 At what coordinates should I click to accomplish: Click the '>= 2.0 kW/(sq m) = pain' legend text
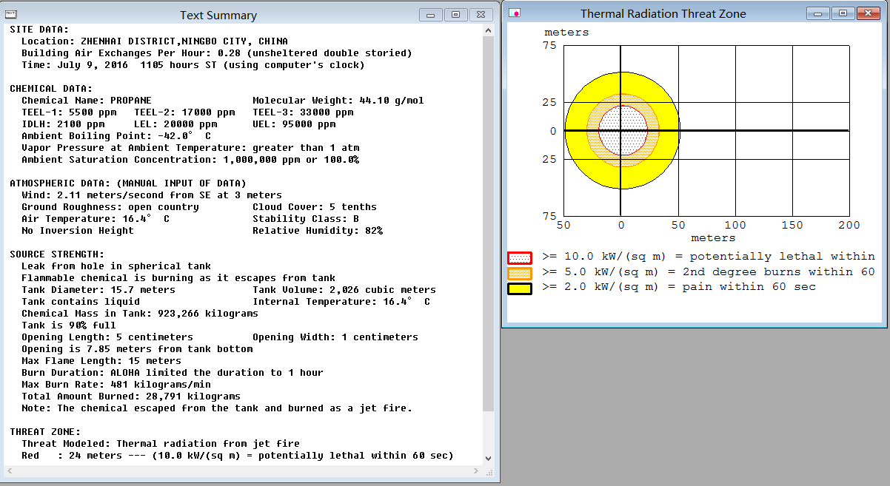pyautogui.click(x=679, y=287)
